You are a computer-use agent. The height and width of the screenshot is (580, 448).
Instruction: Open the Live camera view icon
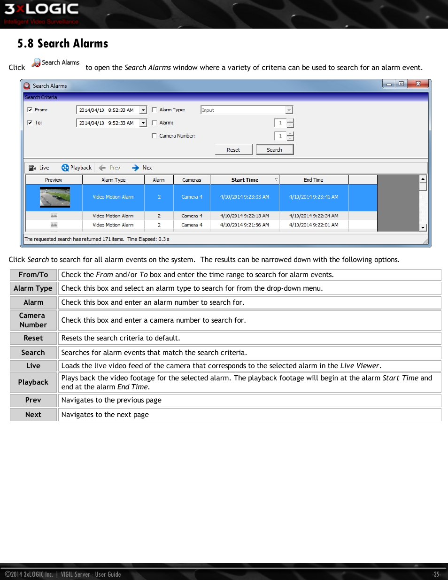click(32, 168)
